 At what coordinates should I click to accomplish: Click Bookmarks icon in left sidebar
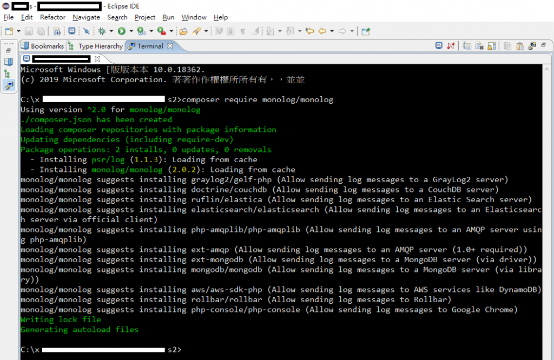pyautogui.click(x=8, y=62)
